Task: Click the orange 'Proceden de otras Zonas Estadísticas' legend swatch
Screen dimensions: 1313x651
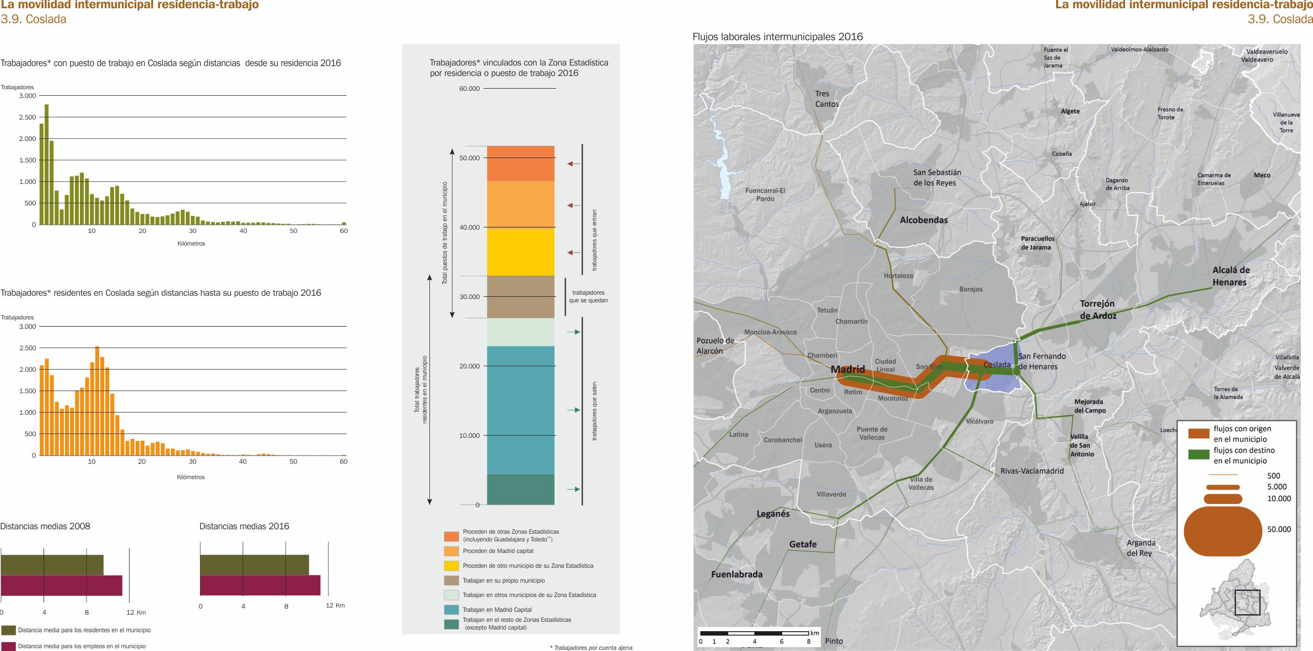Action: click(451, 536)
